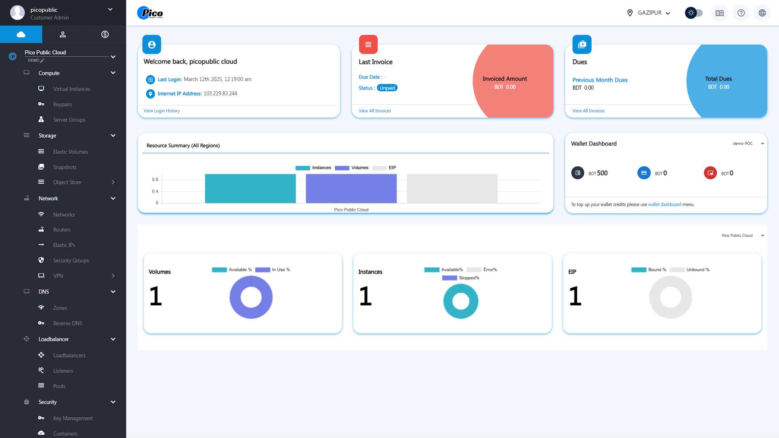Open Virtual Instances menu item
Image resolution: width=779 pixels, height=438 pixels.
(x=71, y=89)
